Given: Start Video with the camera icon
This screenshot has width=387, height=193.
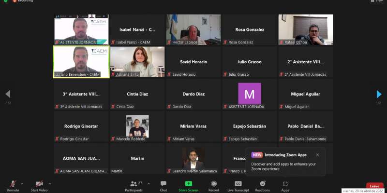Looking at the screenshot, I should point(39,186).
